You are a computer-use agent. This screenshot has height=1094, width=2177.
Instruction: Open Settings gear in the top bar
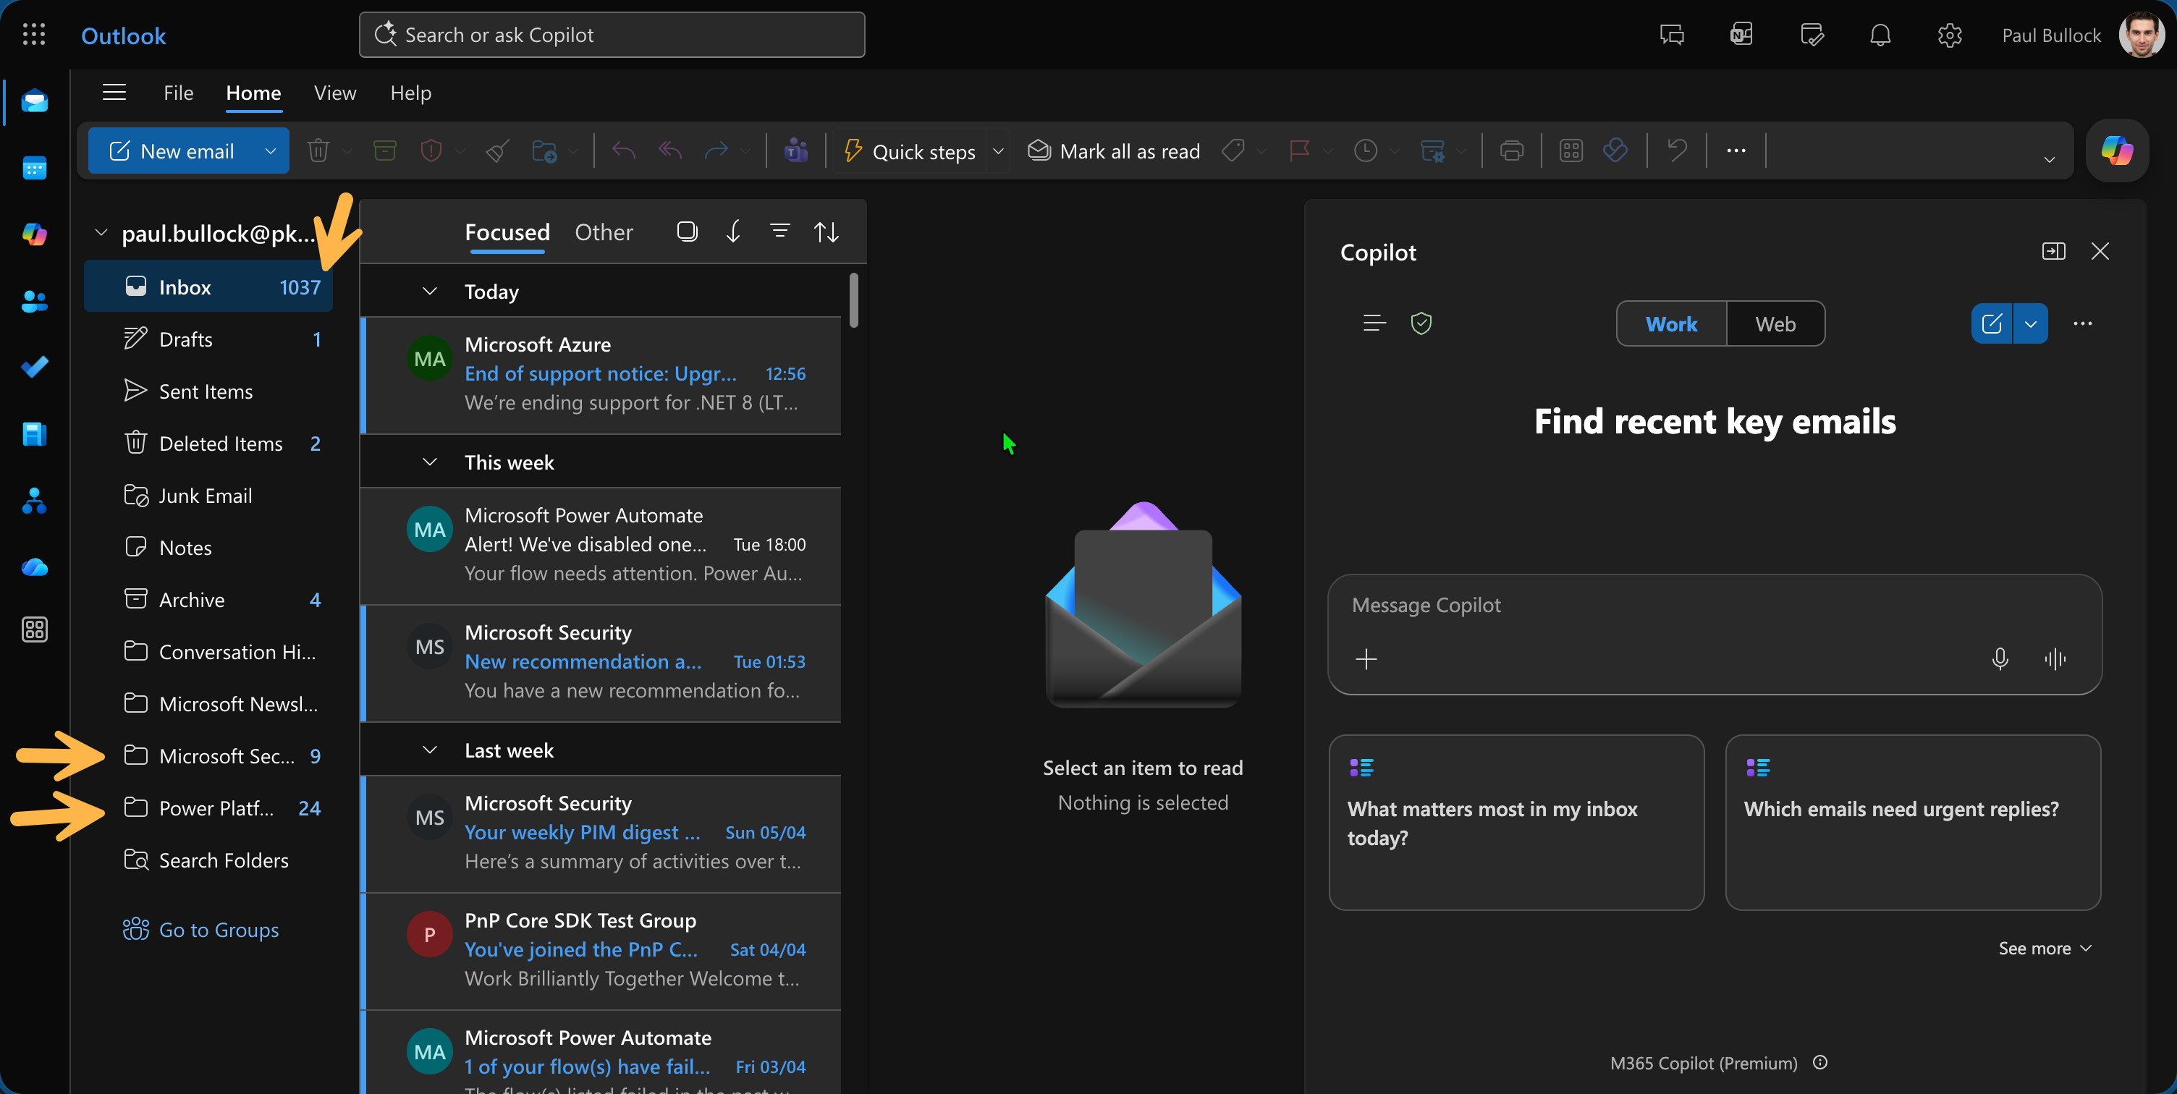pyautogui.click(x=1949, y=35)
